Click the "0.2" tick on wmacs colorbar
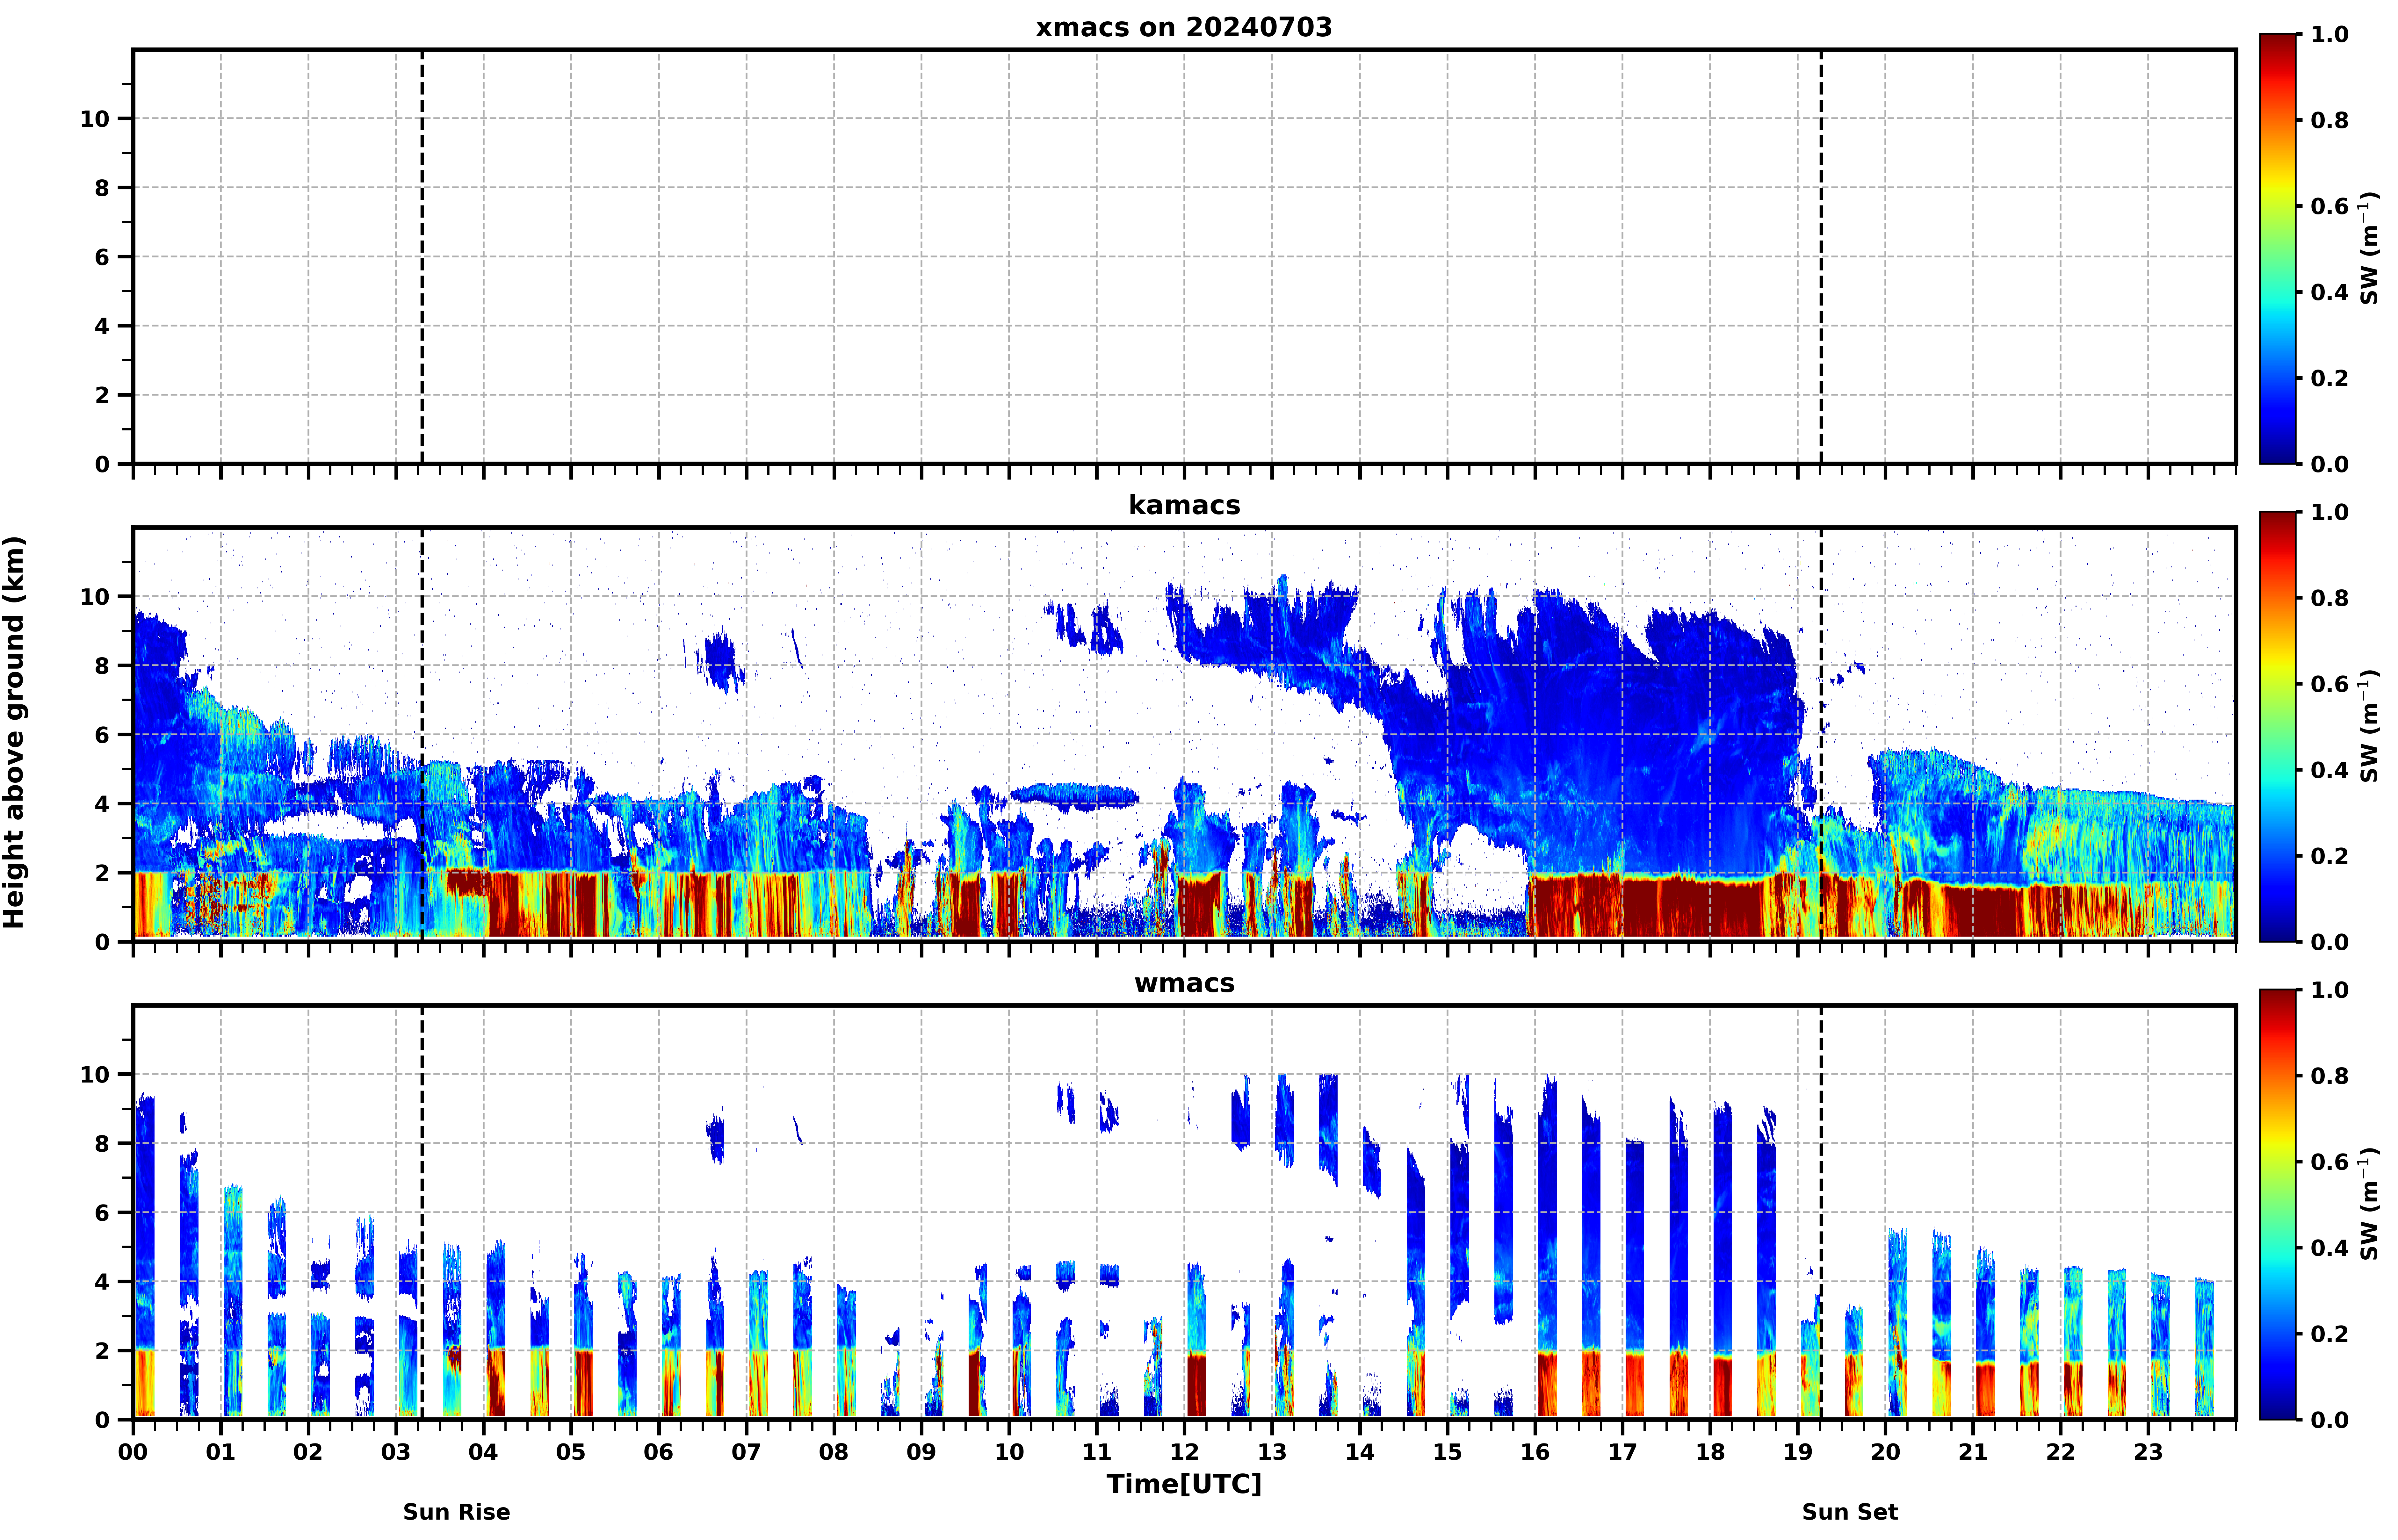The width and height of the screenshot is (2398, 1540). tap(2330, 1334)
